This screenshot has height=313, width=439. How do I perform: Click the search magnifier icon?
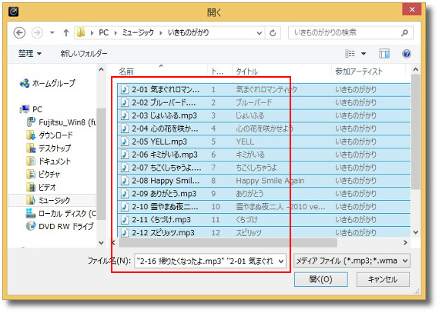[x=404, y=33]
